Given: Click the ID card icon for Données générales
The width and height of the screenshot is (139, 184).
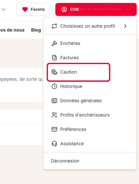Looking at the screenshot, I should coord(54,101).
